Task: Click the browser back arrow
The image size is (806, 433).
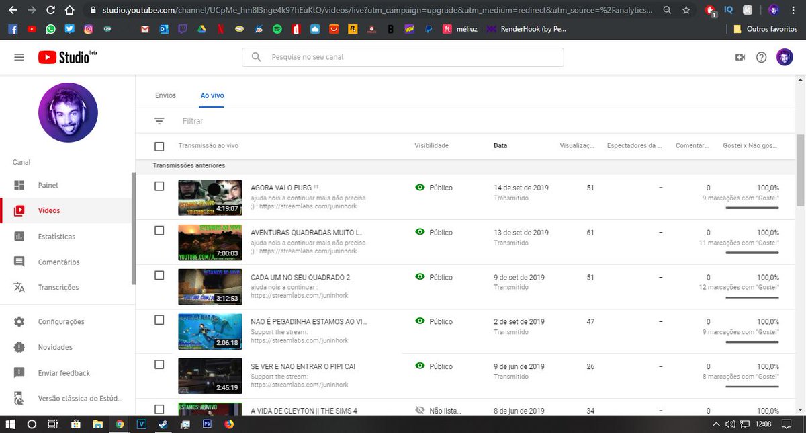Action: pos(13,11)
